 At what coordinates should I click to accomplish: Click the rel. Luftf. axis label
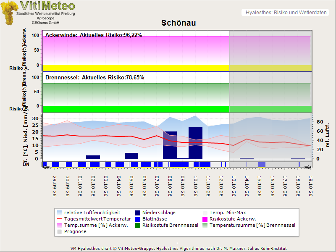(327, 135)
